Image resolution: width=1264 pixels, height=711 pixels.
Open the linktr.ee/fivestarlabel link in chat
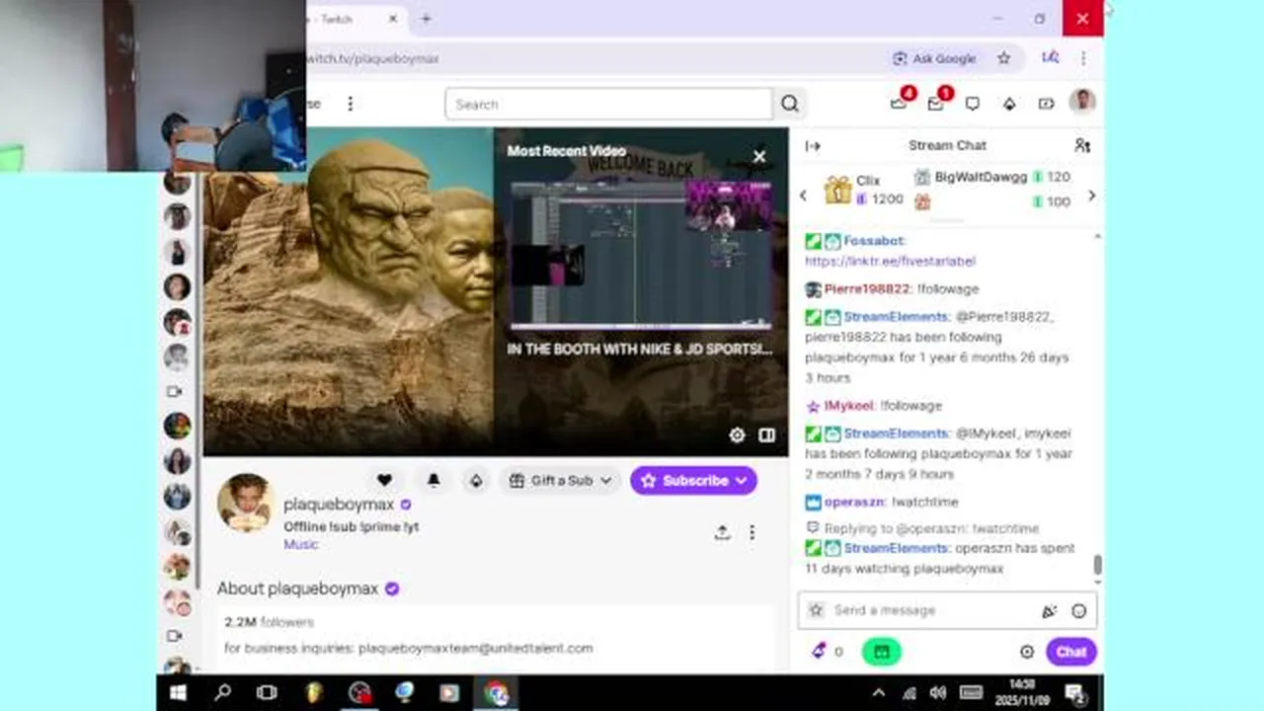890,262
